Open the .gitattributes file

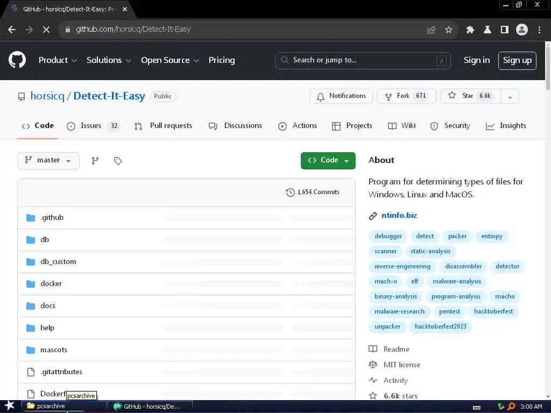(61, 372)
